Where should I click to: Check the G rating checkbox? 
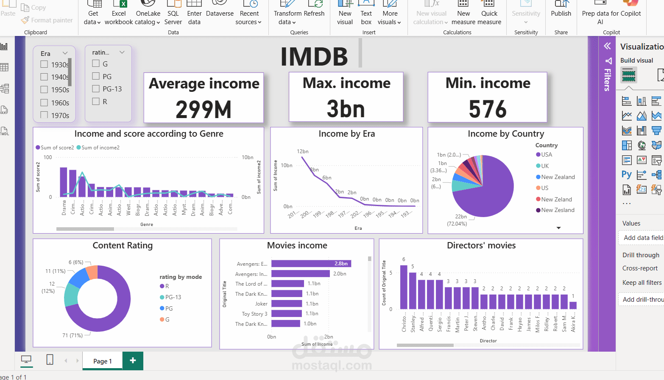[96, 63]
